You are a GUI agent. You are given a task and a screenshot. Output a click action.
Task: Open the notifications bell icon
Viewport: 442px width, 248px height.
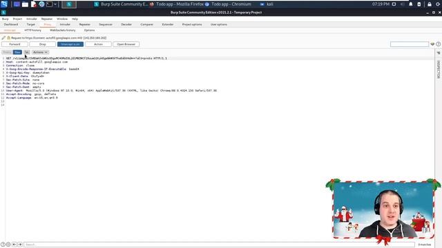[411, 4]
